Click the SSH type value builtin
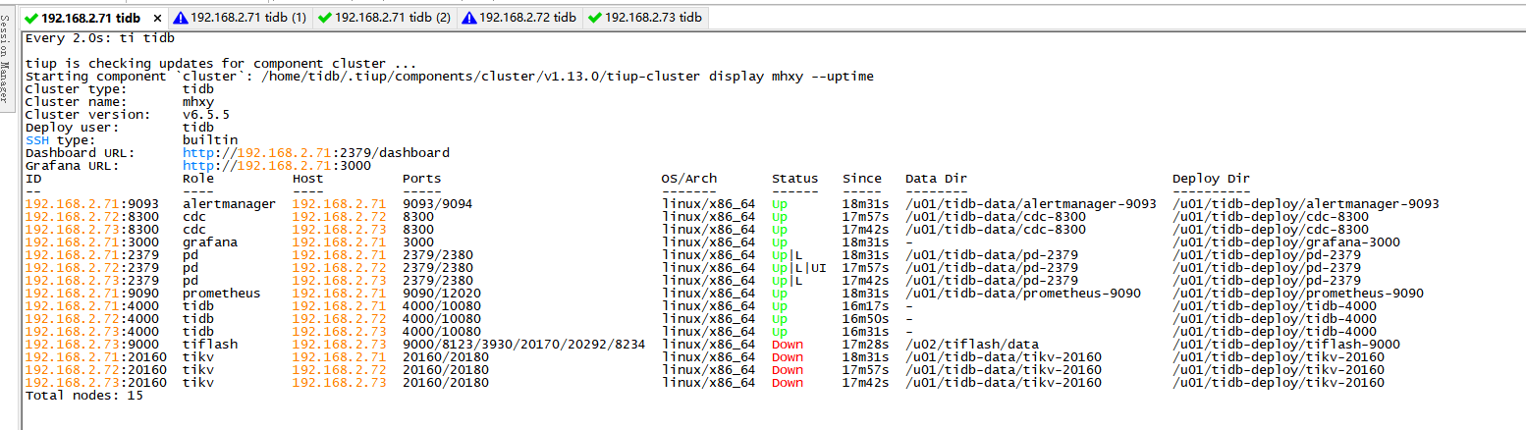1526x430 pixels. pos(210,140)
